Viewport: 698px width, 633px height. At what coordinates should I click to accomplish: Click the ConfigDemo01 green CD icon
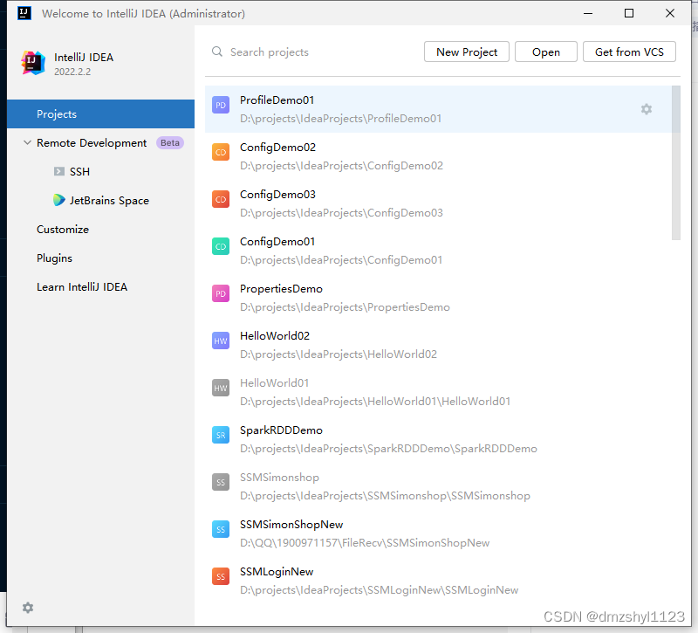[221, 246]
